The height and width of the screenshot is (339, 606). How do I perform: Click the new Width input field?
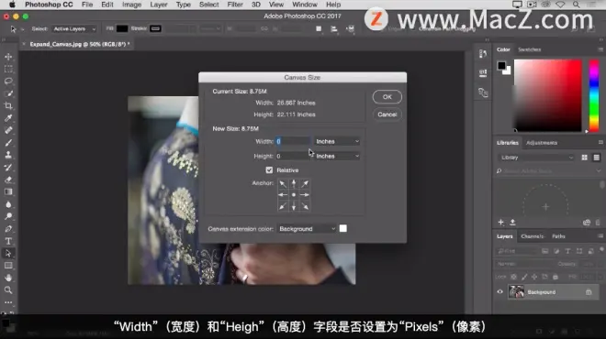coord(293,141)
